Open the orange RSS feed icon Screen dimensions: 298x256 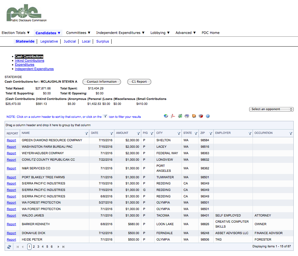[194, 116]
